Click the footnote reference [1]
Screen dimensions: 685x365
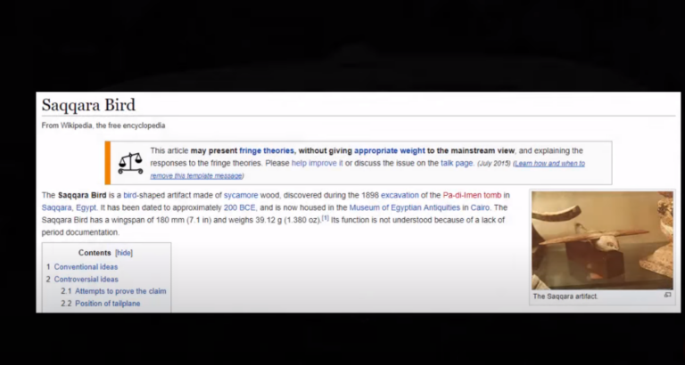[325, 218]
